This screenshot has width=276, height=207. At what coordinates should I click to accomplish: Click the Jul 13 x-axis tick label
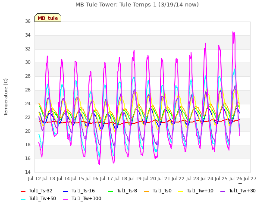click(x=49, y=179)
